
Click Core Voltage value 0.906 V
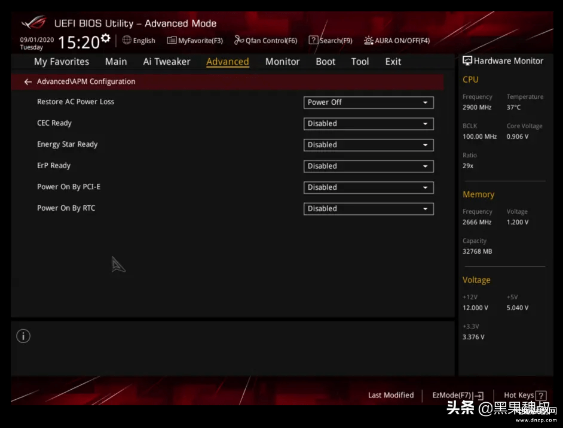518,136
